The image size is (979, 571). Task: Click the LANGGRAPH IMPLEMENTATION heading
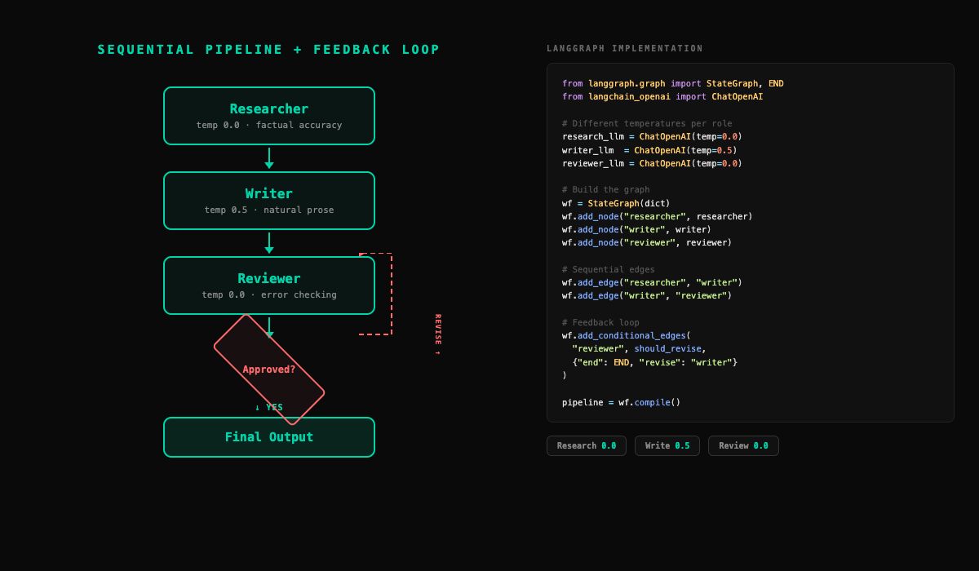624,49
